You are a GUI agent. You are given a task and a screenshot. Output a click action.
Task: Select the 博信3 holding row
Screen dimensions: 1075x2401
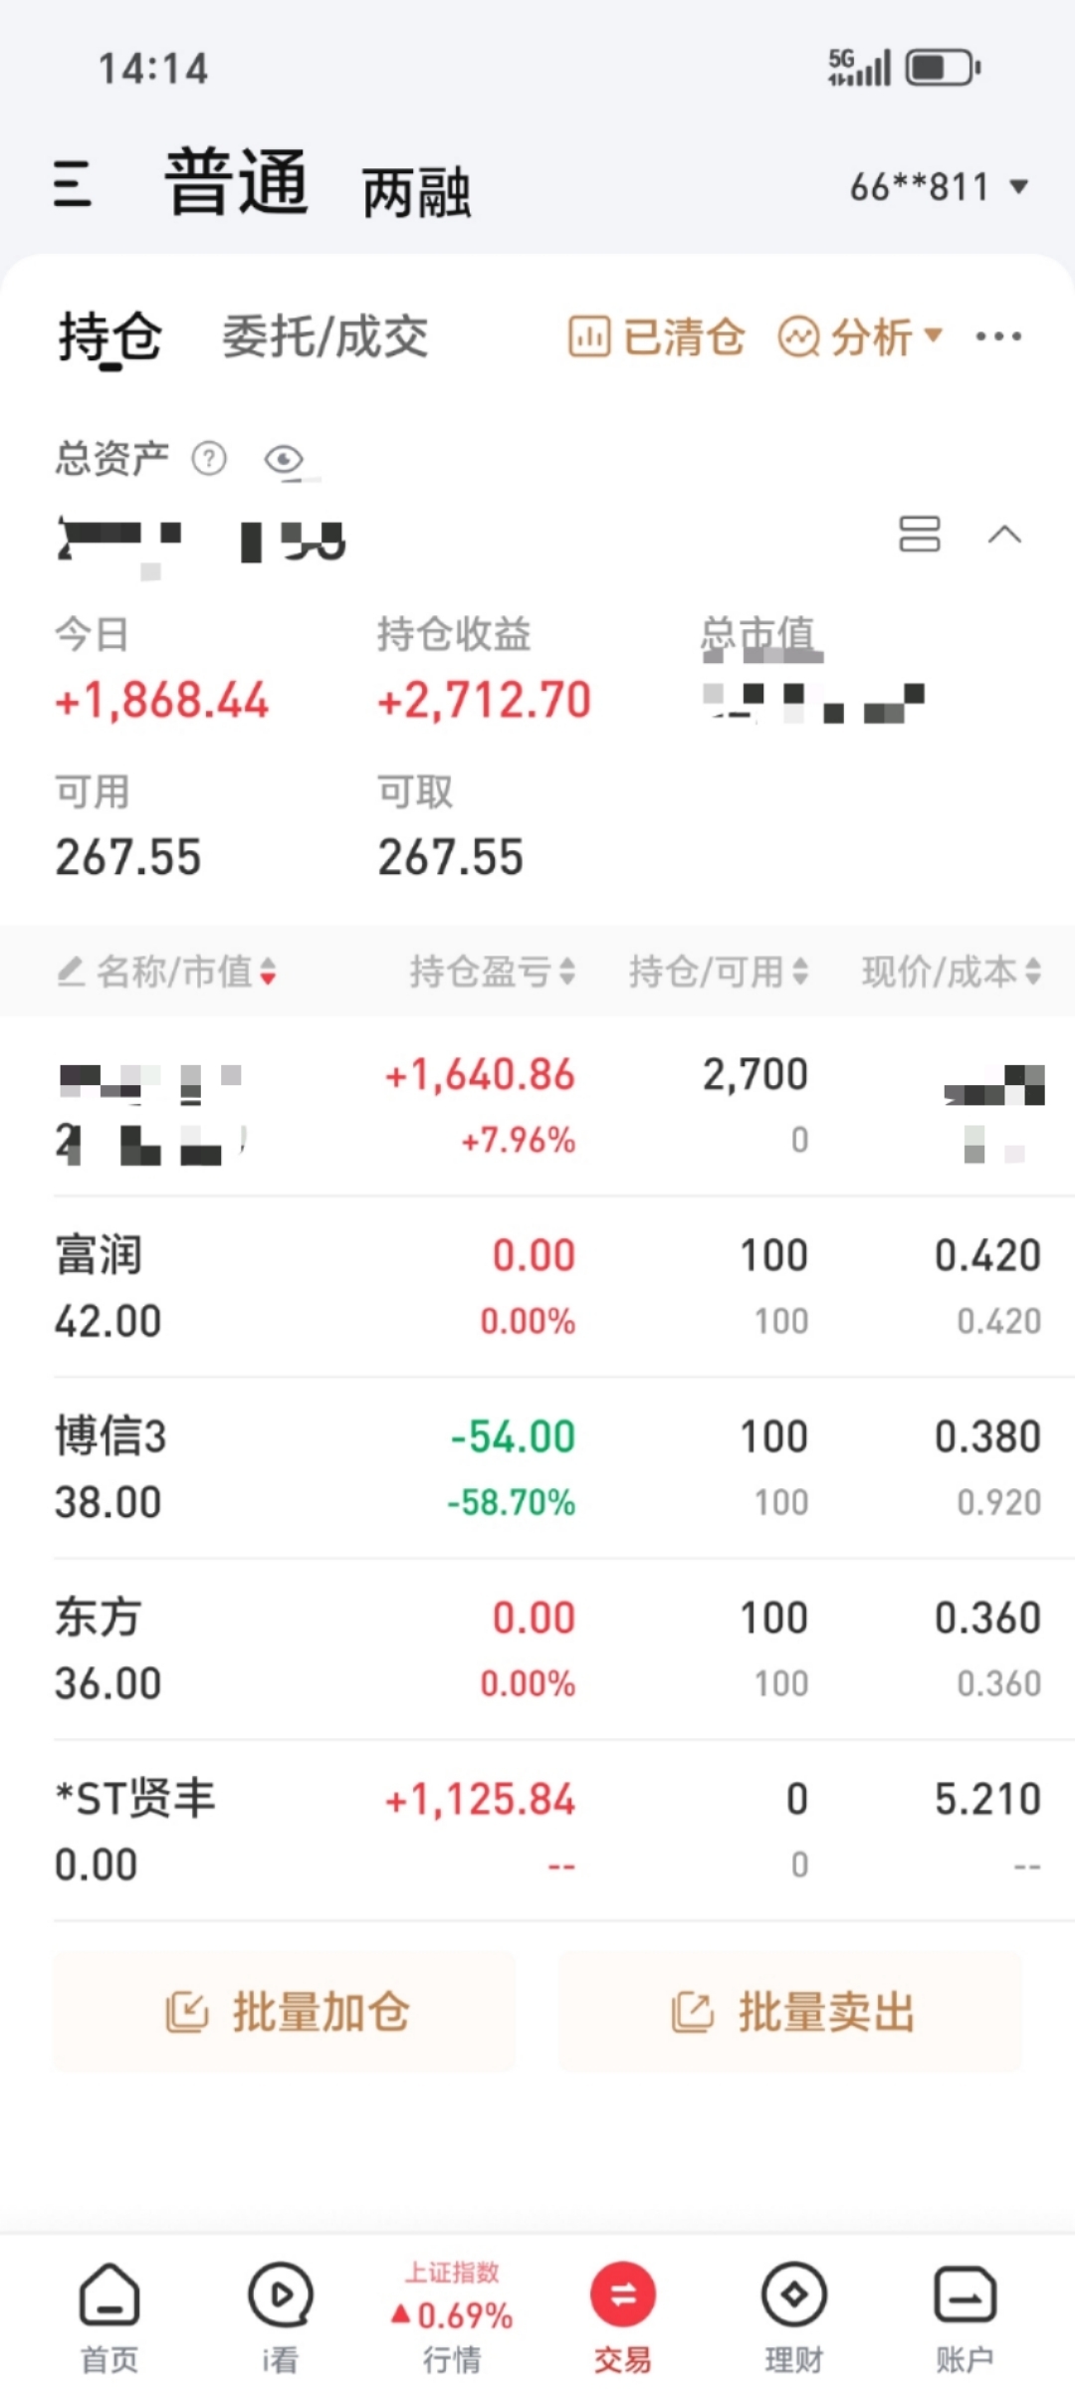coord(547,1468)
